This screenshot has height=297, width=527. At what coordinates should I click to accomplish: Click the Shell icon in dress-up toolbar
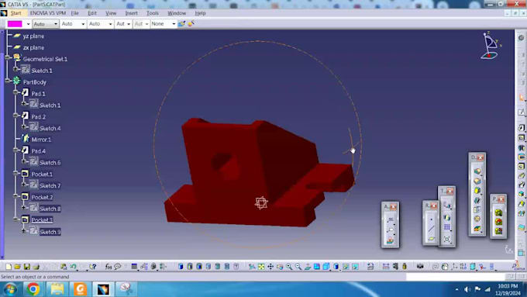(x=477, y=201)
